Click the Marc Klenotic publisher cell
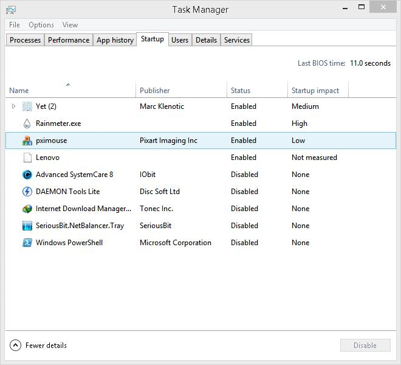The width and height of the screenshot is (401, 365). point(162,106)
